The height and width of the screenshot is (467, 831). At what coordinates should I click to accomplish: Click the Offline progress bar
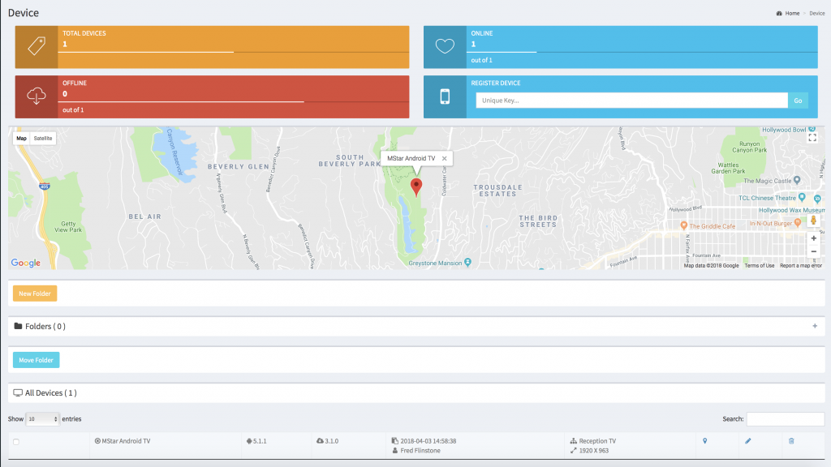(x=233, y=101)
